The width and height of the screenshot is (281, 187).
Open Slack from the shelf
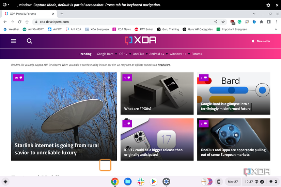[x=141, y=182]
